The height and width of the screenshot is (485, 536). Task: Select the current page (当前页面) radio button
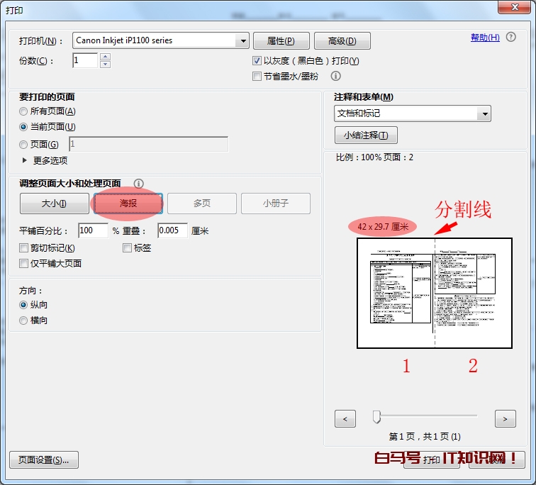23,127
